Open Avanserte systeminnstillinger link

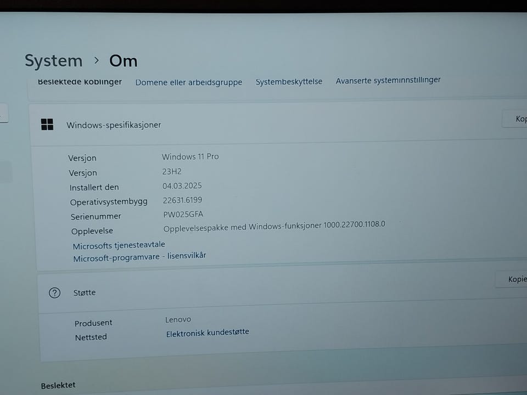pos(388,81)
